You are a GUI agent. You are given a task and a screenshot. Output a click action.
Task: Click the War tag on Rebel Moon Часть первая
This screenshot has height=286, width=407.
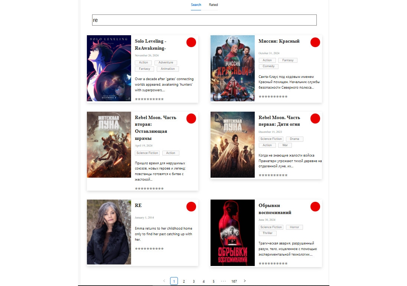(x=285, y=145)
